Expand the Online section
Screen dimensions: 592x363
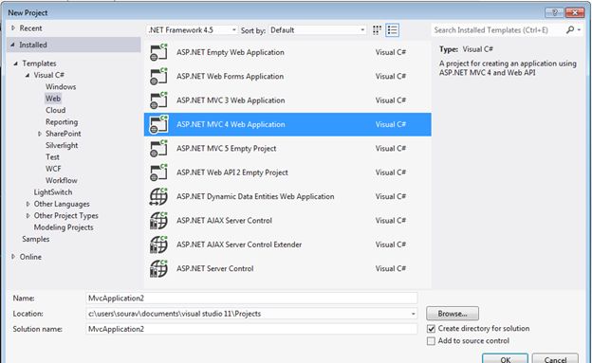[13, 257]
